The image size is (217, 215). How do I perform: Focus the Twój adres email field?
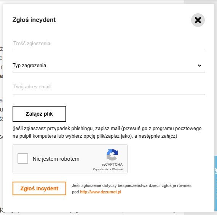(x=108, y=87)
